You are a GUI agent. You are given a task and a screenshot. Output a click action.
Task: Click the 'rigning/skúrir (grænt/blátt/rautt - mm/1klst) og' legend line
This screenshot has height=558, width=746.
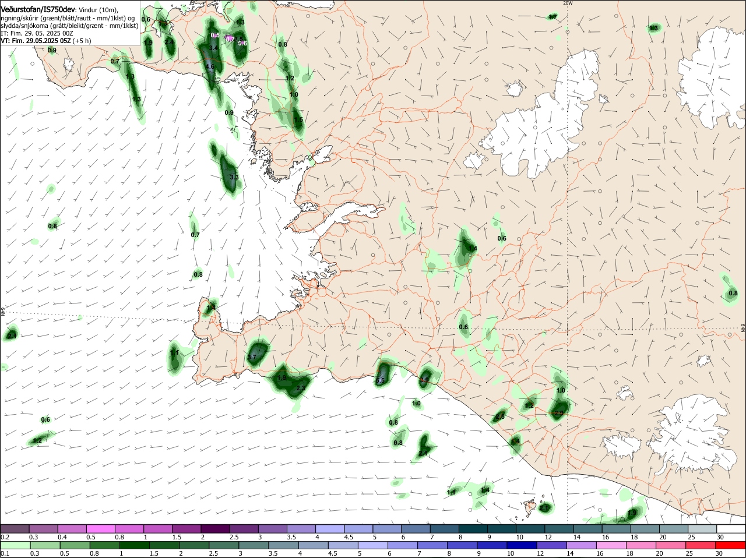click(x=68, y=18)
